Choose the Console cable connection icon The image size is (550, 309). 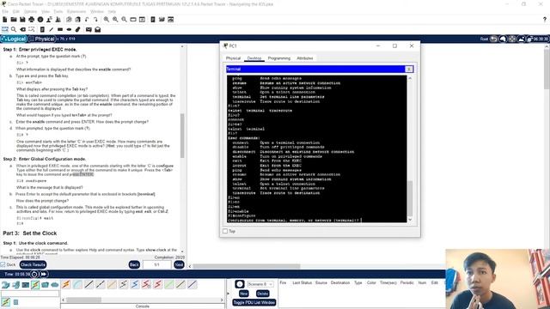coord(77,284)
